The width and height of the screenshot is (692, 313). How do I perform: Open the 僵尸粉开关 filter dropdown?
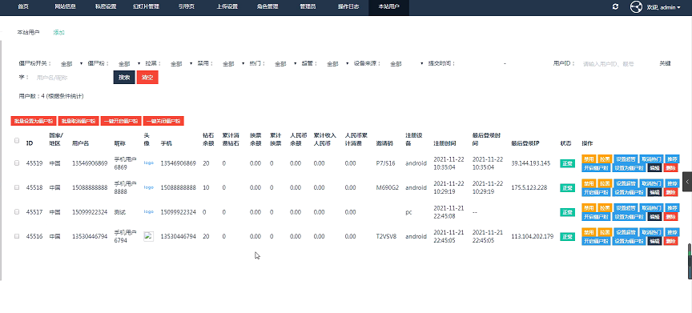(x=70, y=64)
